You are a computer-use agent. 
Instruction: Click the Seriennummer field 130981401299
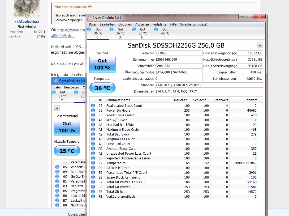click(179, 60)
